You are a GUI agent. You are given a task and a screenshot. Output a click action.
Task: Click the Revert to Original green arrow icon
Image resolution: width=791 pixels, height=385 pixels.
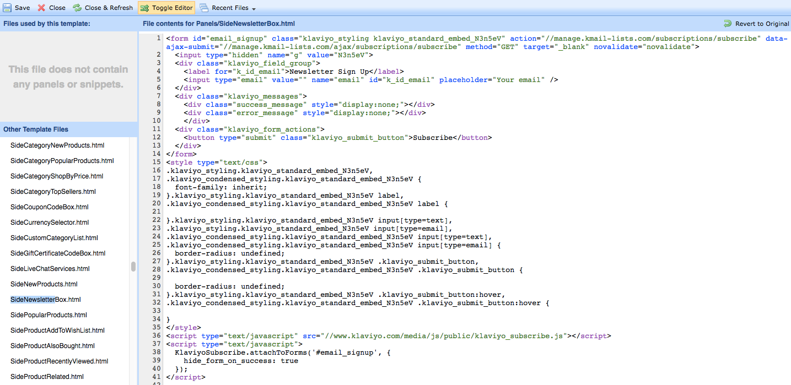(x=728, y=24)
